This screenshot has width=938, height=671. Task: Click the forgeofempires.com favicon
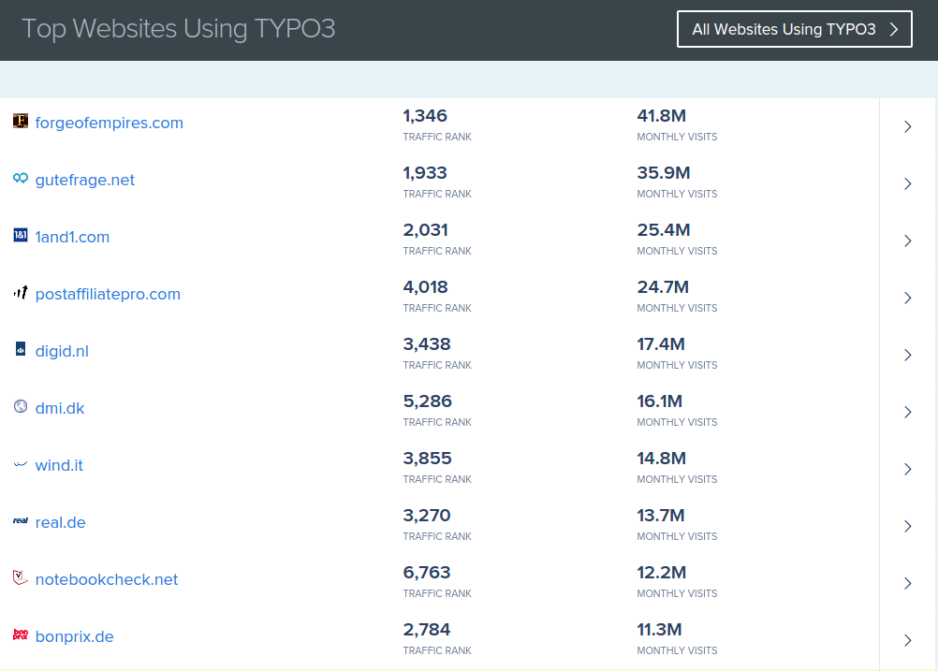(x=21, y=121)
